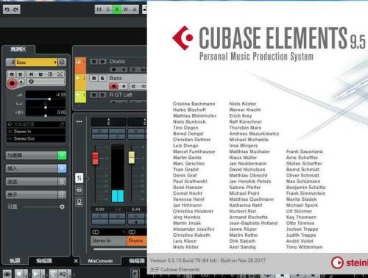Viewport: 368px width, 278px height.
Task: Click the Cubase Elements red logo
Action: [183, 38]
